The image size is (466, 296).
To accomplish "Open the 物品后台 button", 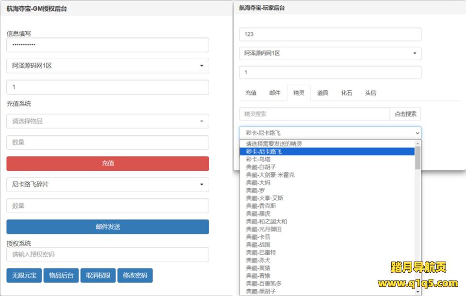I will tap(61, 276).
